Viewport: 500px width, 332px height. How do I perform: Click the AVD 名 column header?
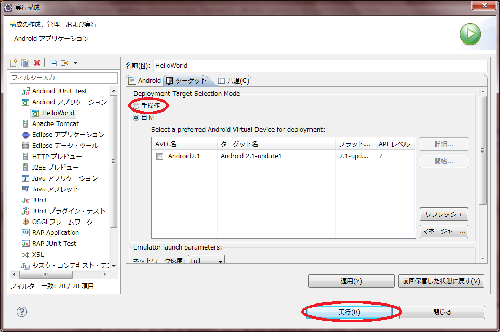[x=184, y=144]
